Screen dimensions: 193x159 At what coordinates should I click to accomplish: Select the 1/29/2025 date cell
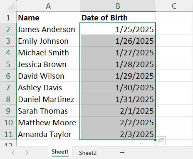coord(118,76)
